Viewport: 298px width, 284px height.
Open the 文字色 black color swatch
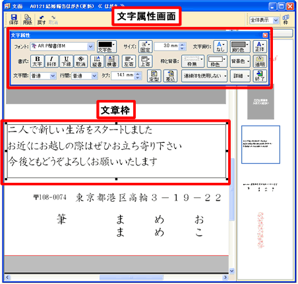click(107, 47)
